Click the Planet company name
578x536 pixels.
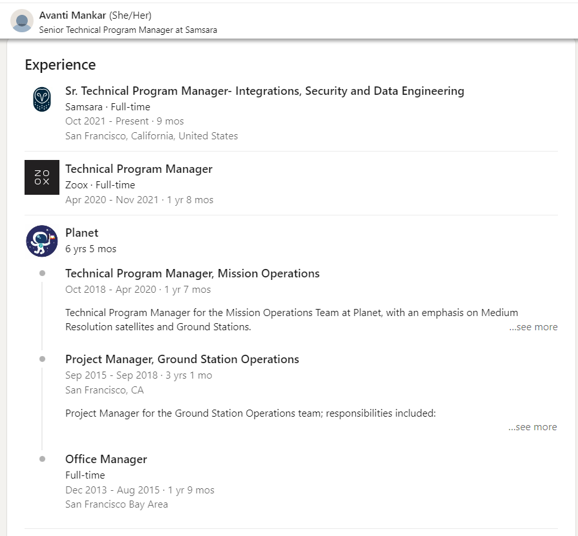point(81,233)
